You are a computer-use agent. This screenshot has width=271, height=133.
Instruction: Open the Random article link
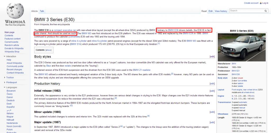12,45
